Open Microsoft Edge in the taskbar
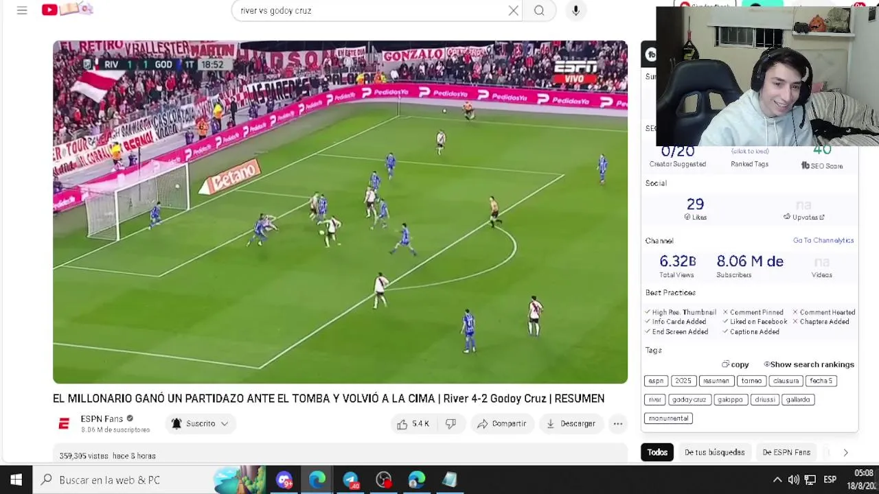879x494 pixels. coord(317,480)
